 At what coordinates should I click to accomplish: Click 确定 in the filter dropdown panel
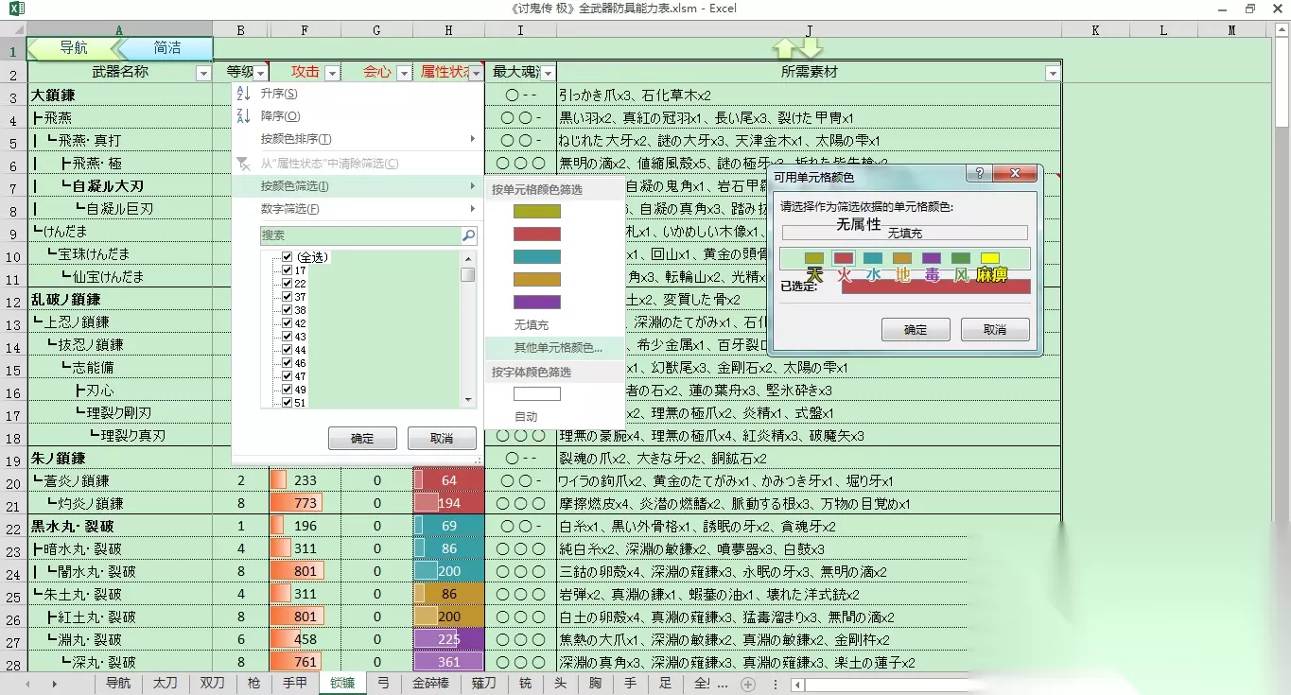coord(362,439)
